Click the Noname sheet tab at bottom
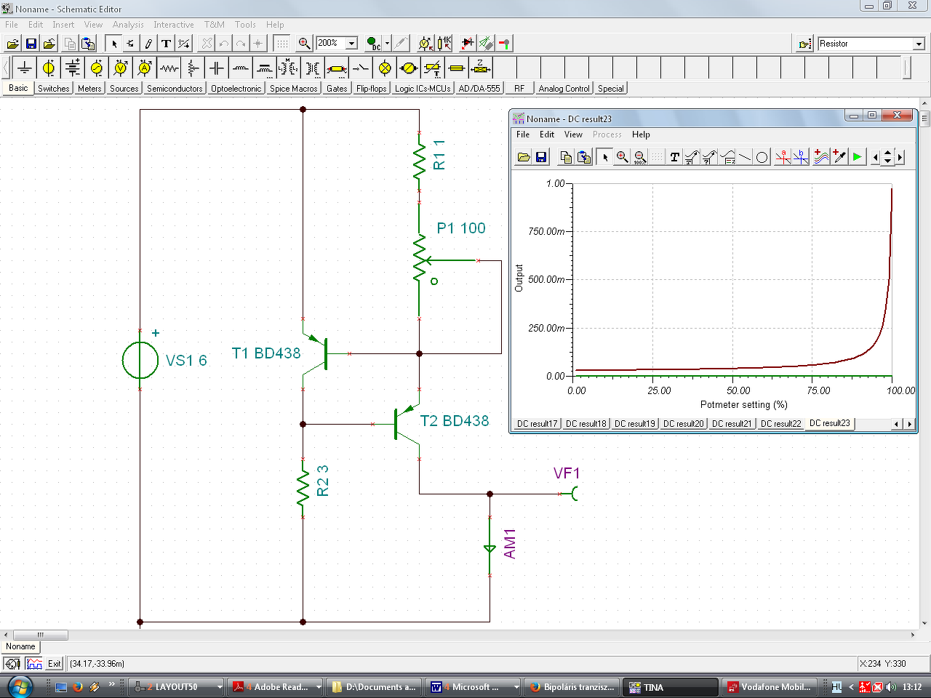Screen dimensions: 931x698 click(20, 646)
